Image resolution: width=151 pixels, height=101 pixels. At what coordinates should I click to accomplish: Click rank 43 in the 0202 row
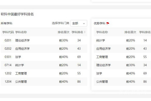[79, 49]
